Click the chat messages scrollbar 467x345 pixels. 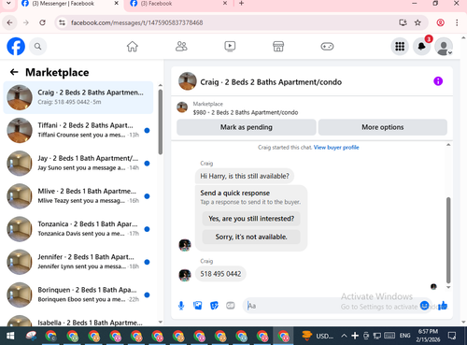(x=448, y=240)
